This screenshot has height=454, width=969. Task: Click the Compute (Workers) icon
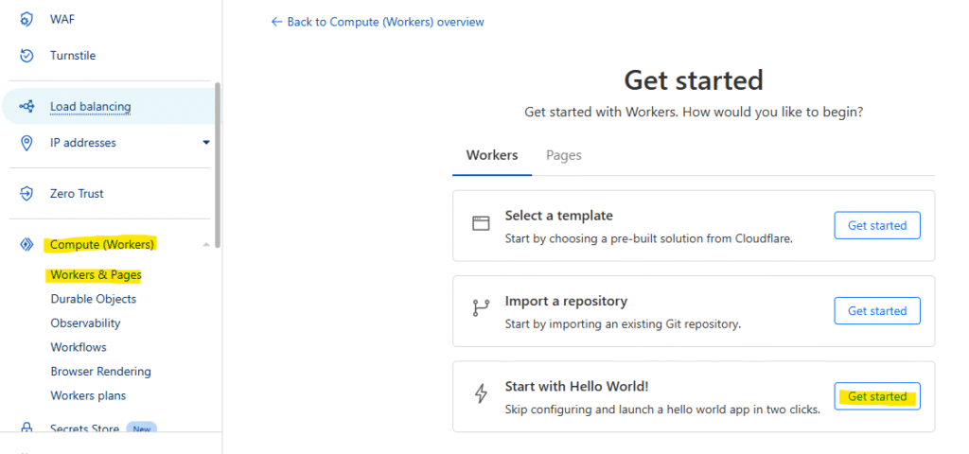click(x=26, y=245)
